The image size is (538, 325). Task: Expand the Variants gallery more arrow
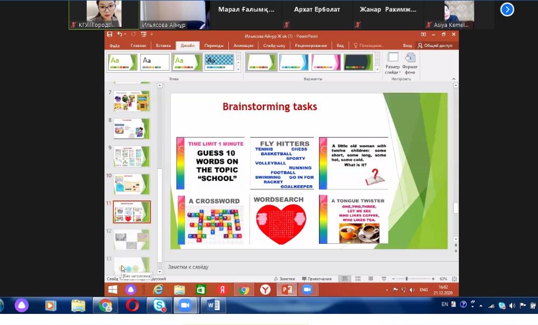[x=377, y=69]
